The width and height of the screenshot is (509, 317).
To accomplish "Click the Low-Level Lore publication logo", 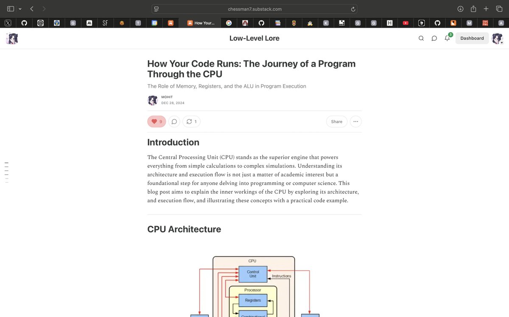I will tap(12, 38).
